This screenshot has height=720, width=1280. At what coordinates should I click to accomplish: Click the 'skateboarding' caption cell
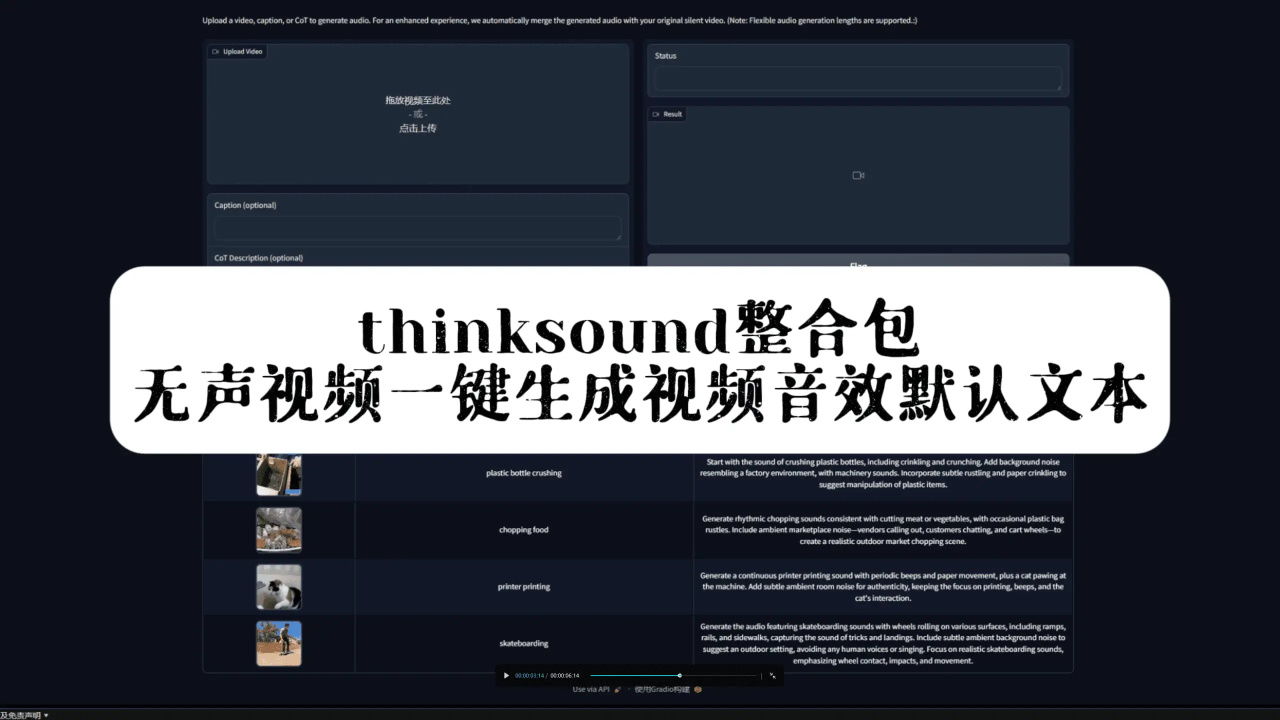(523, 643)
